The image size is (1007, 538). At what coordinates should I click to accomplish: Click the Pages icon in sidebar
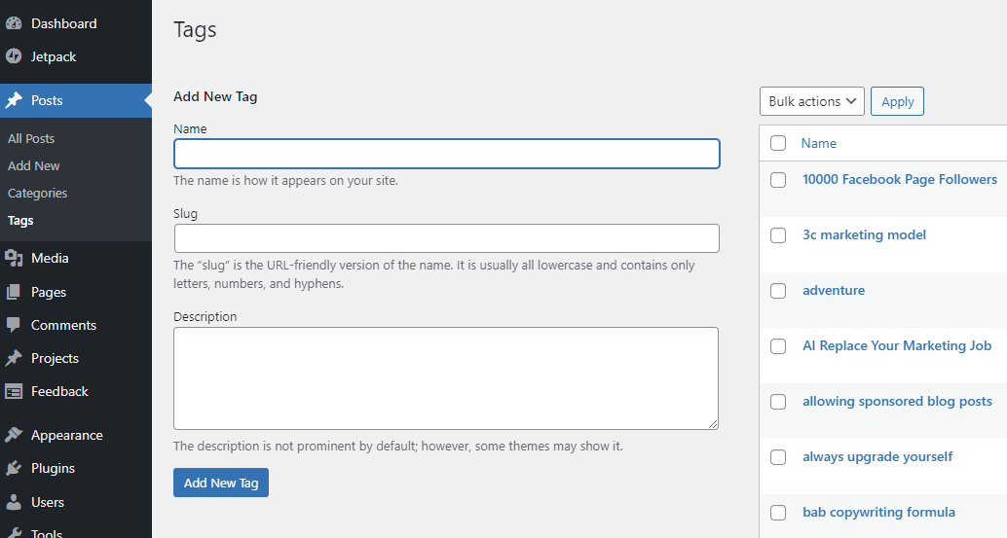[x=14, y=292]
